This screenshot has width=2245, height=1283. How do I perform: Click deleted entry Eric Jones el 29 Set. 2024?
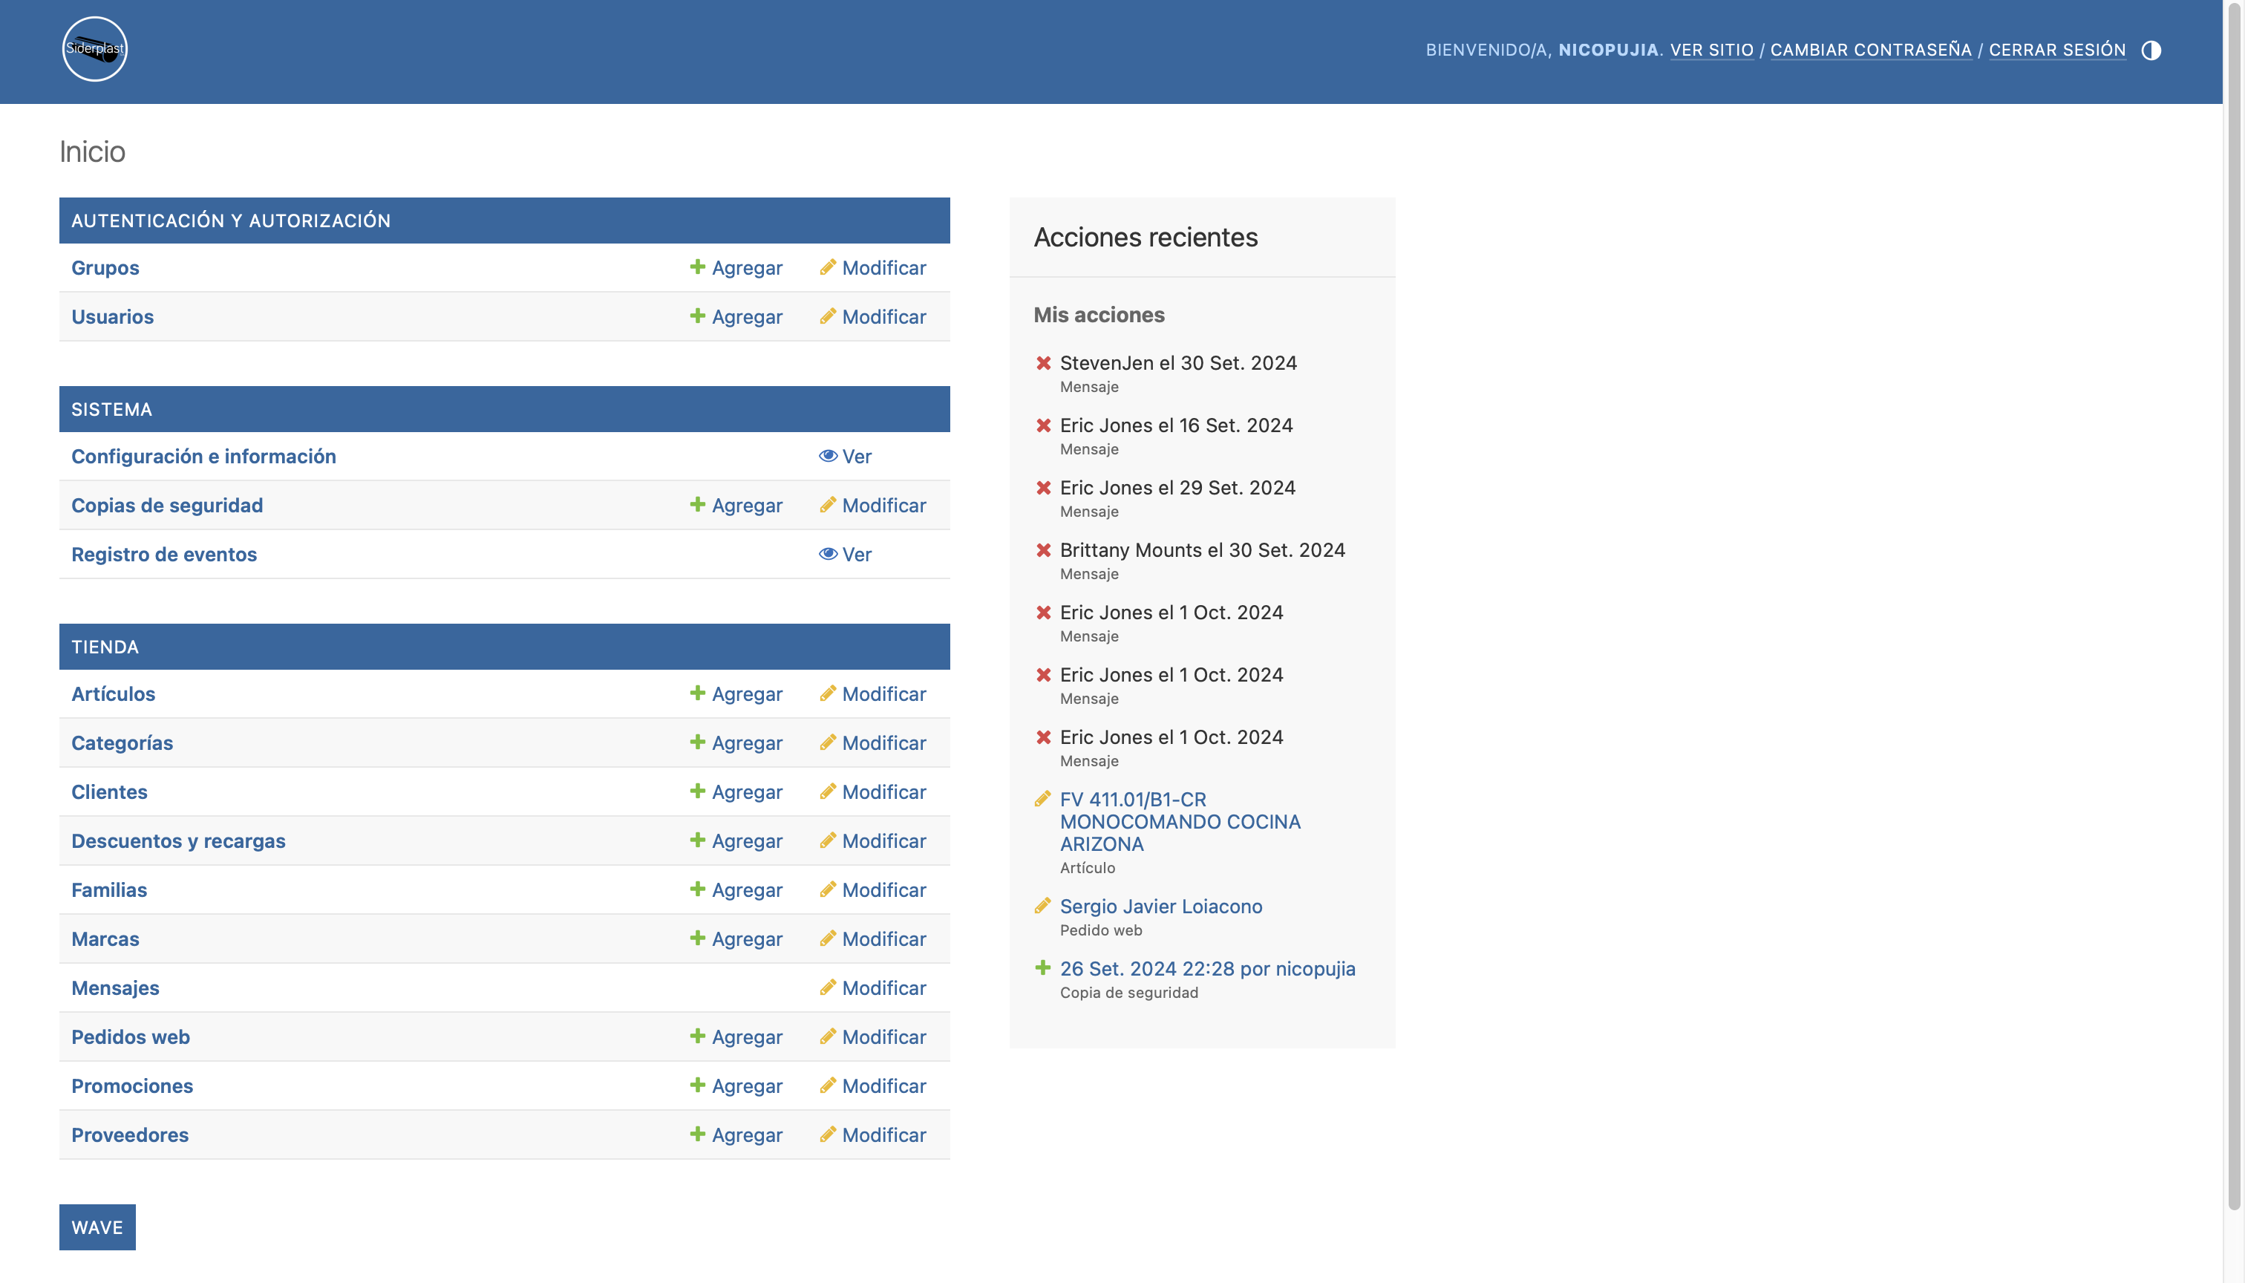pos(1177,488)
